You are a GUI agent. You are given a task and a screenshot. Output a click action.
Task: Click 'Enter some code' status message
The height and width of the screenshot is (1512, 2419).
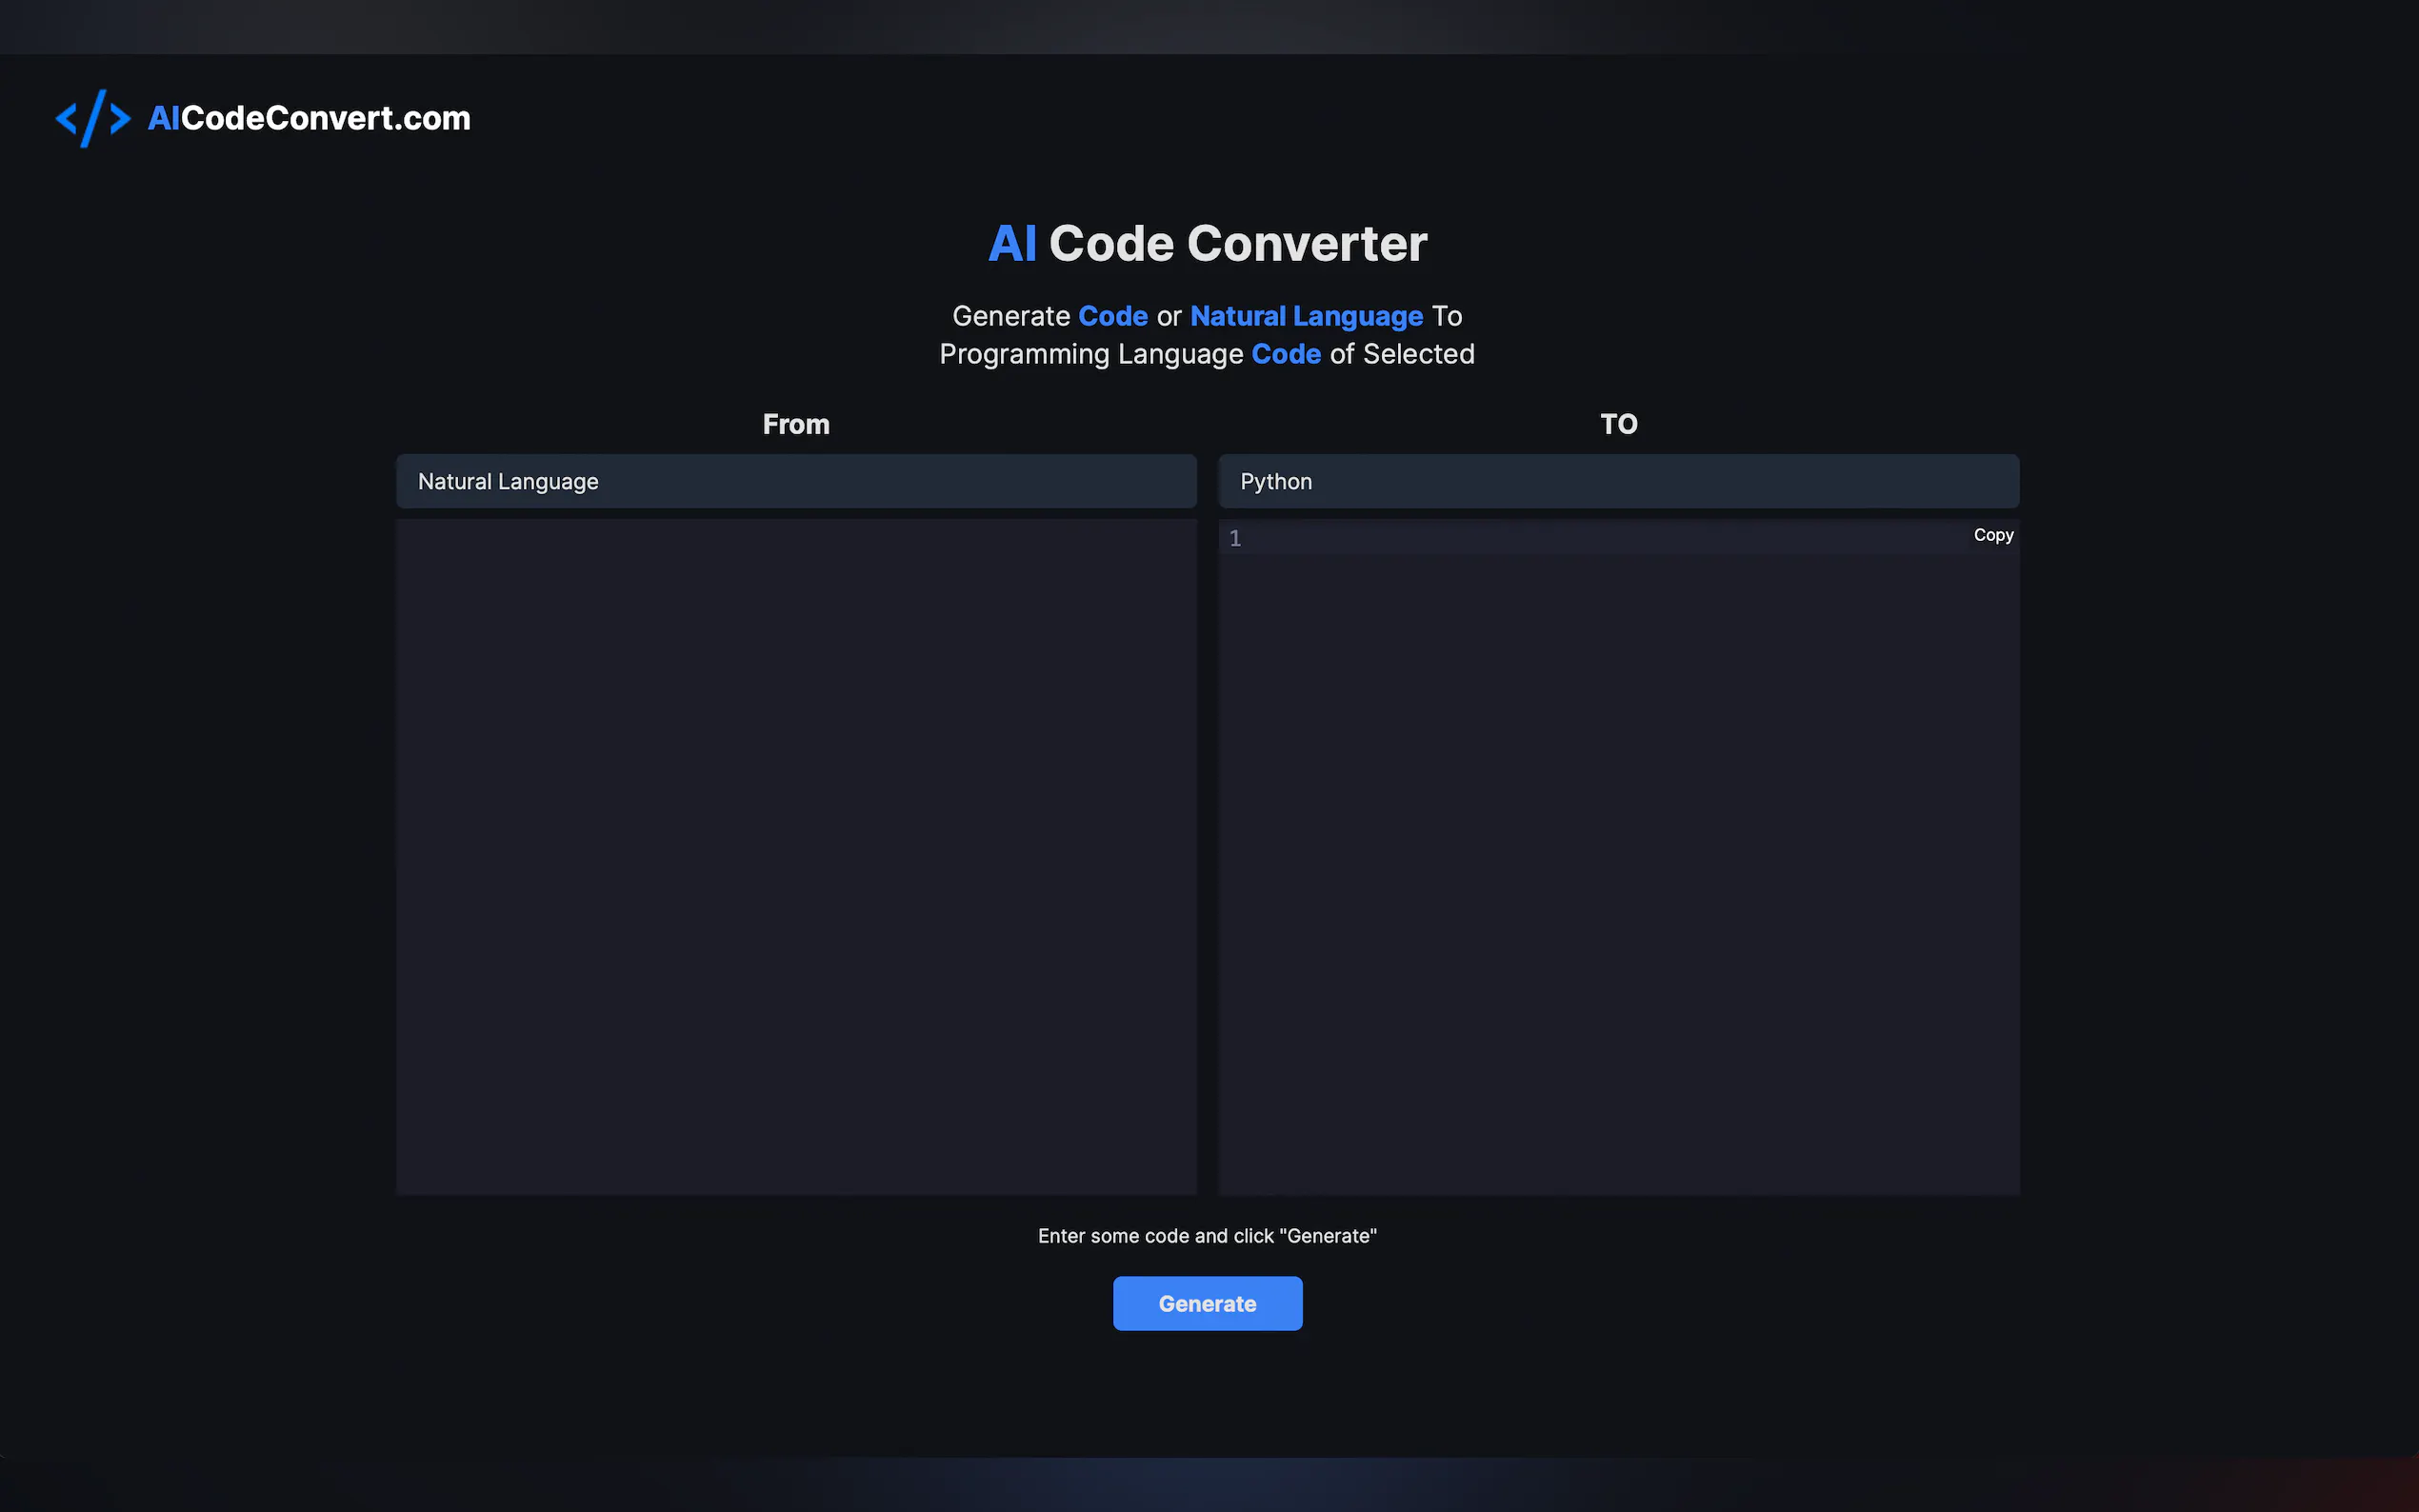click(1207, 1236)
